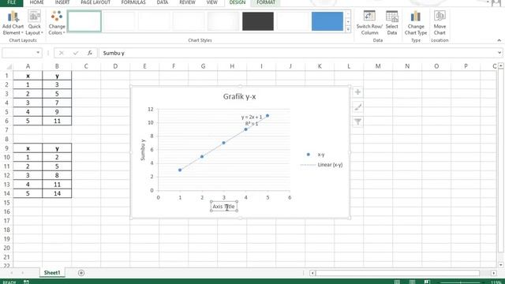
Task: Click the trendline equation label
Action: [252, 120]
